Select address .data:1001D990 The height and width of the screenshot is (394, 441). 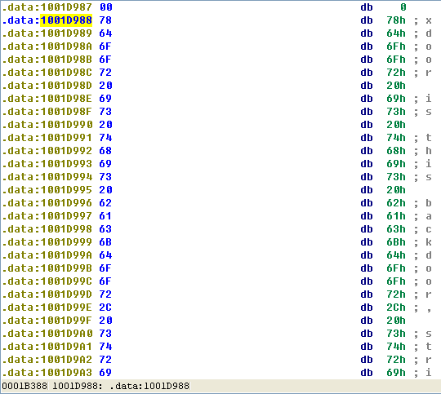(x=47, y=125)
